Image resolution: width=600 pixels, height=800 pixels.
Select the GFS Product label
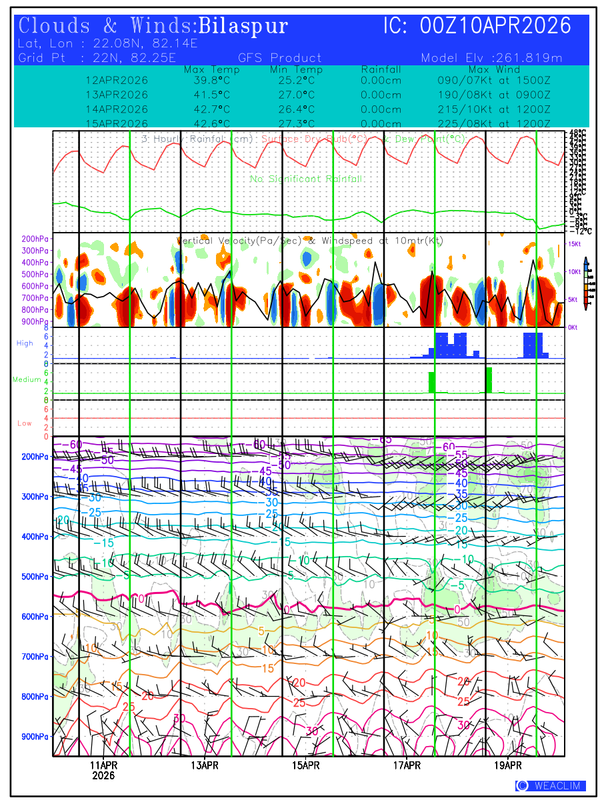(x=279, y=58)
